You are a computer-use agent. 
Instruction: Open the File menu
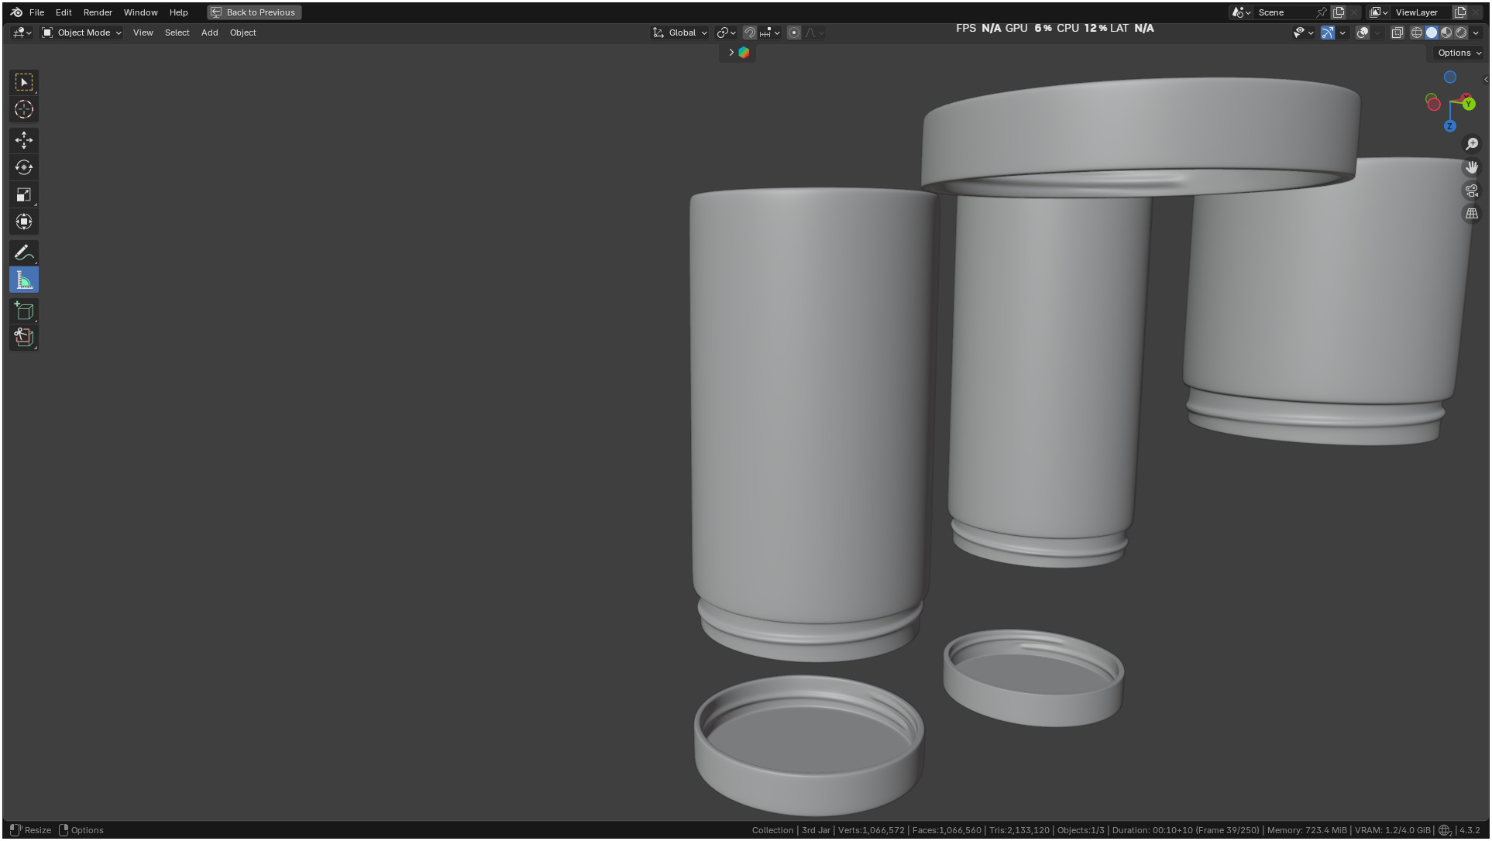pos(36,12)
